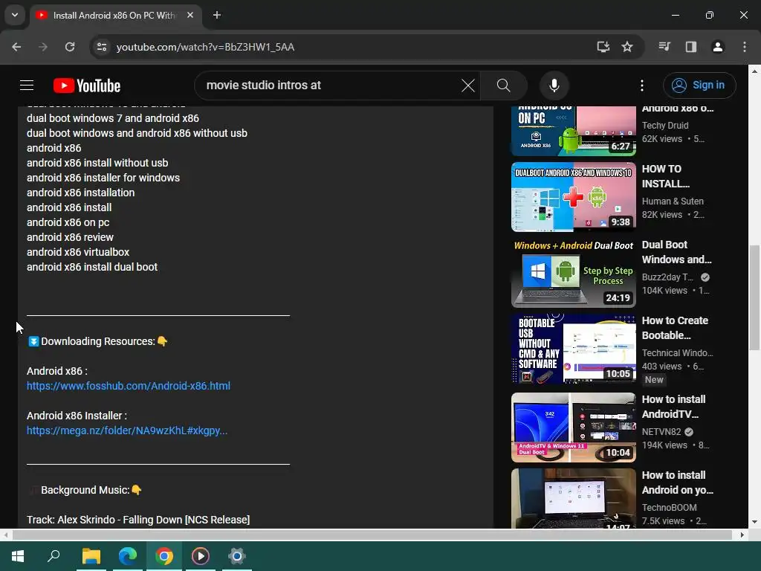Install app icon in address bar
Viewport: 761px width, 571px height.
603,47
